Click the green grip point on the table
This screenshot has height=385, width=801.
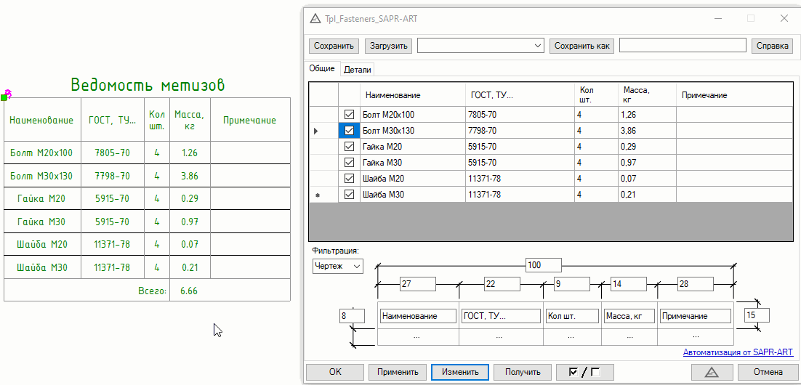click(4, 97)
